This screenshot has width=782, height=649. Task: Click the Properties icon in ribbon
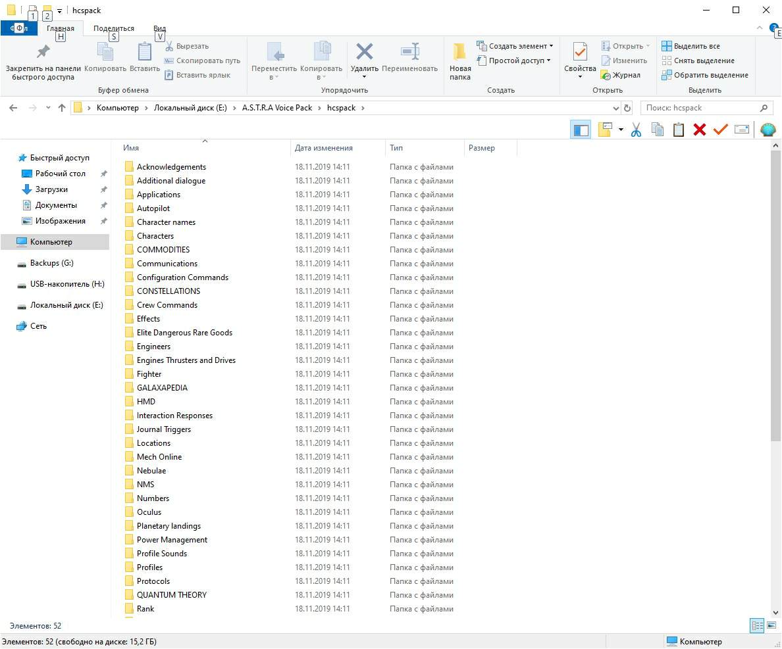pos(580,60)
